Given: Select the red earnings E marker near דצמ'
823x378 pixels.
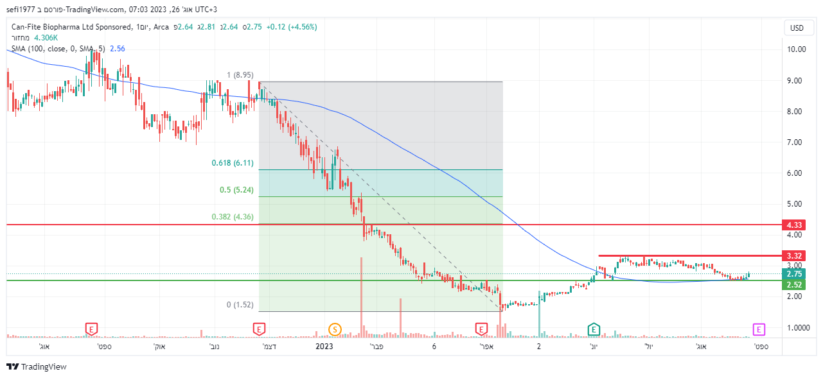Looking at the screenshot, I should click(259, 329).
